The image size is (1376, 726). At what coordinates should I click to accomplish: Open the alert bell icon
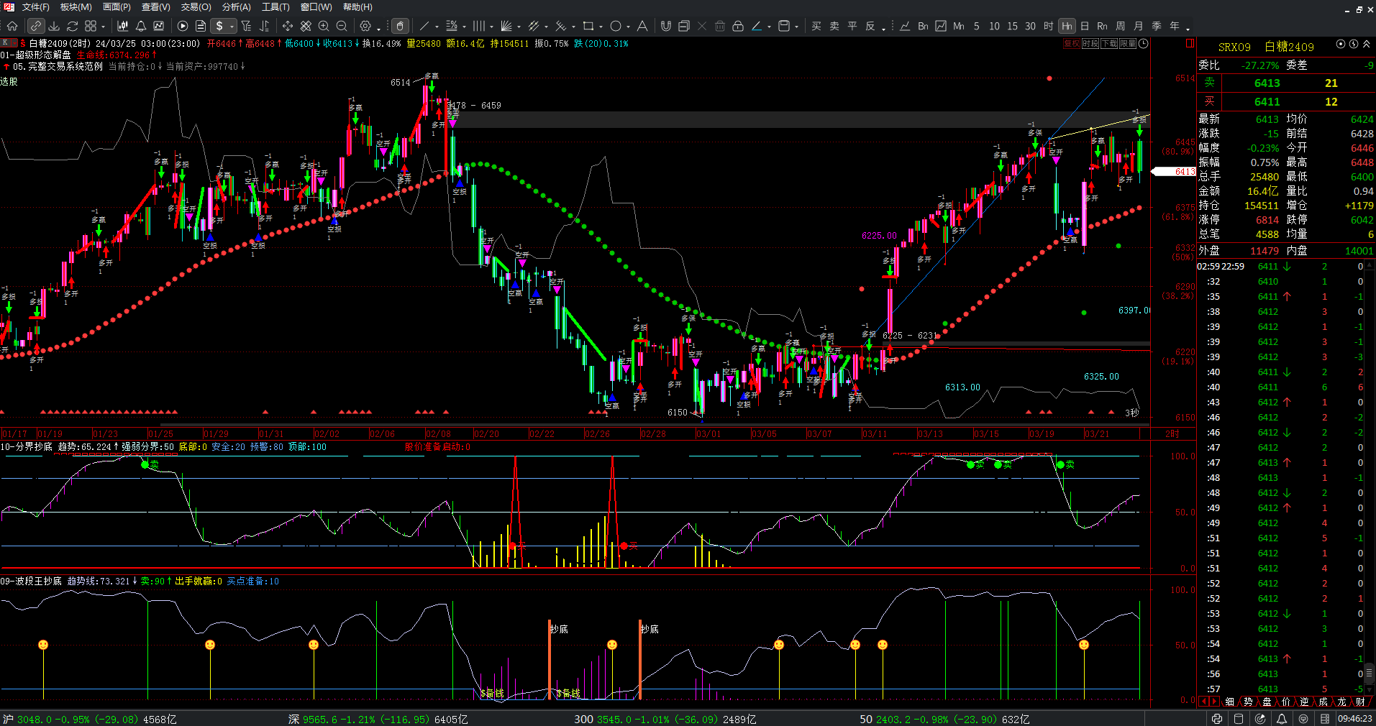[x=141, y=26]
